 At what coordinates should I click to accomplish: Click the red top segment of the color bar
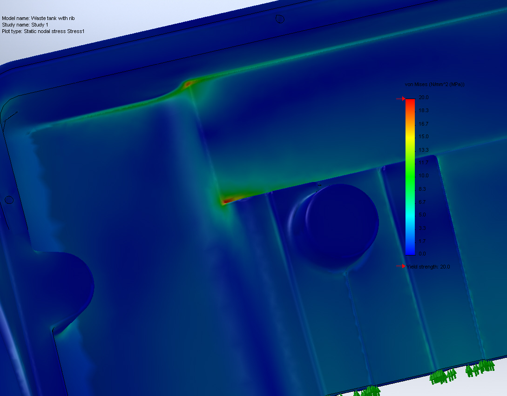[411, 102]
